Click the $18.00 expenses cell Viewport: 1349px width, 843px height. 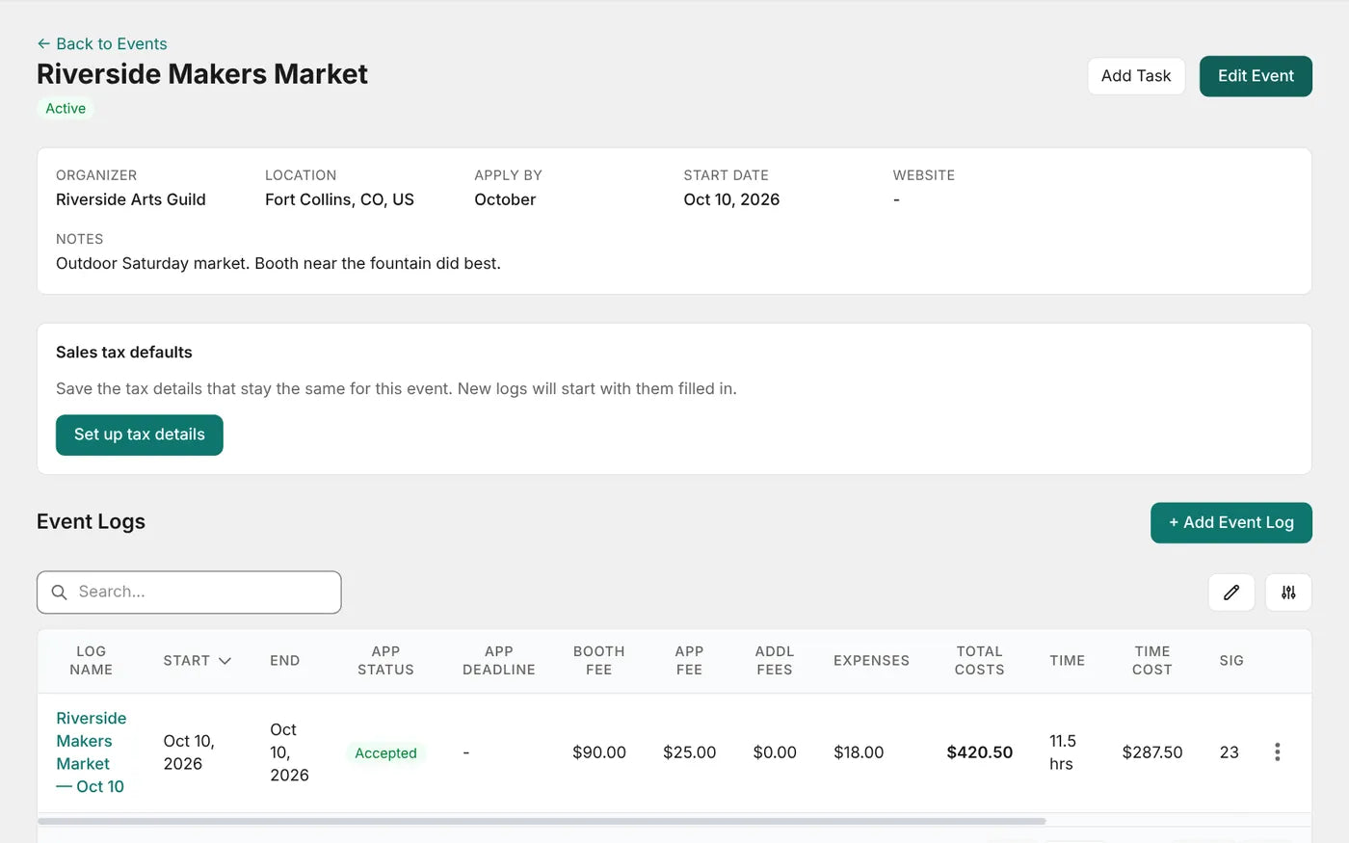pyautogui.click(x=859, y=752)
